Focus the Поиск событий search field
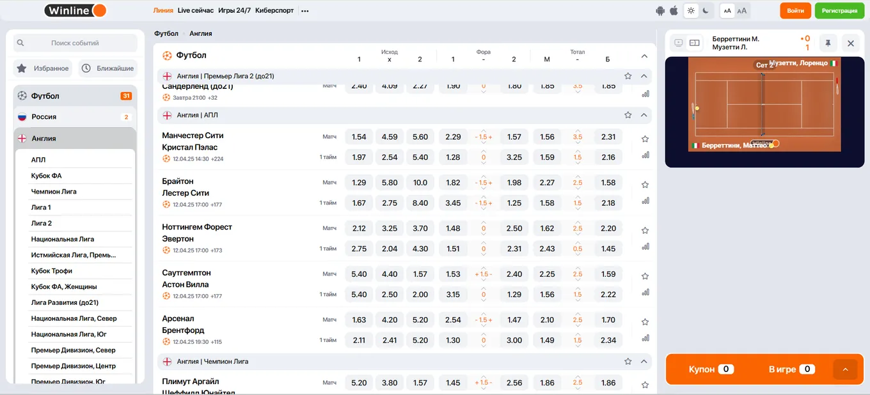Image resolution: width=870 pixels, height=395 pixels. tap(75, 43)
